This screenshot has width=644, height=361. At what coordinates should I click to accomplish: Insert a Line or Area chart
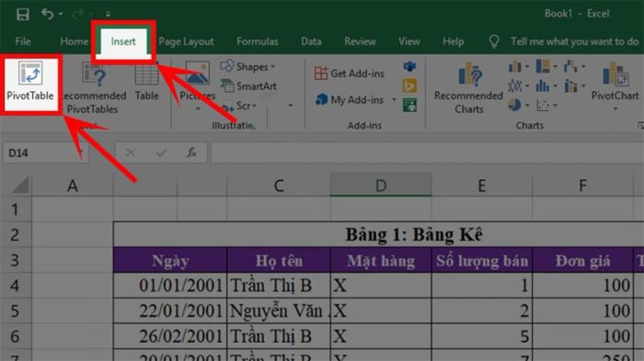click(x=519, y=86)
